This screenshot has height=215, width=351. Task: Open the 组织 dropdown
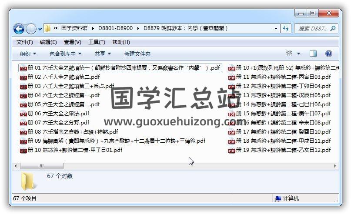point(28,54)
